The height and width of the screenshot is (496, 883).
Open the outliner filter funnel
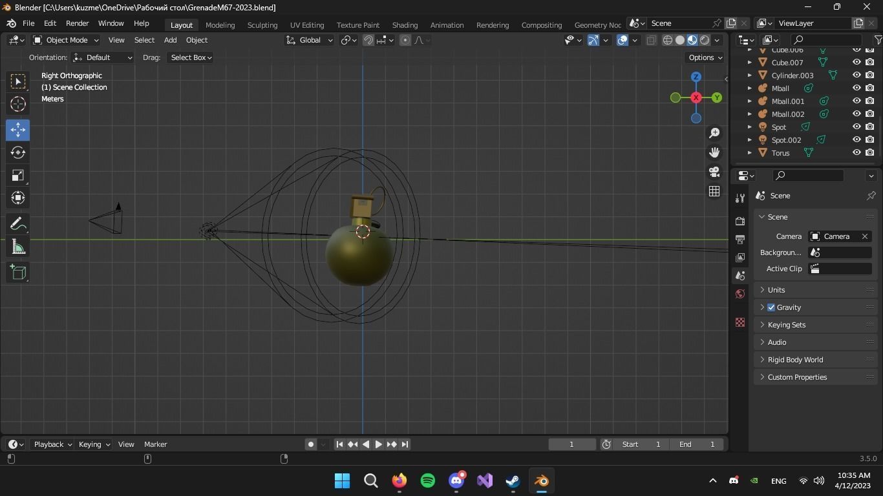[878, 40]
